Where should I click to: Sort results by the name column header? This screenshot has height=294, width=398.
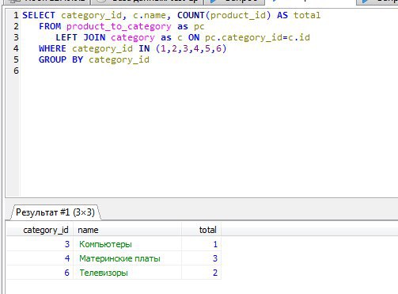pyautogui.click(x=127, y=230)
